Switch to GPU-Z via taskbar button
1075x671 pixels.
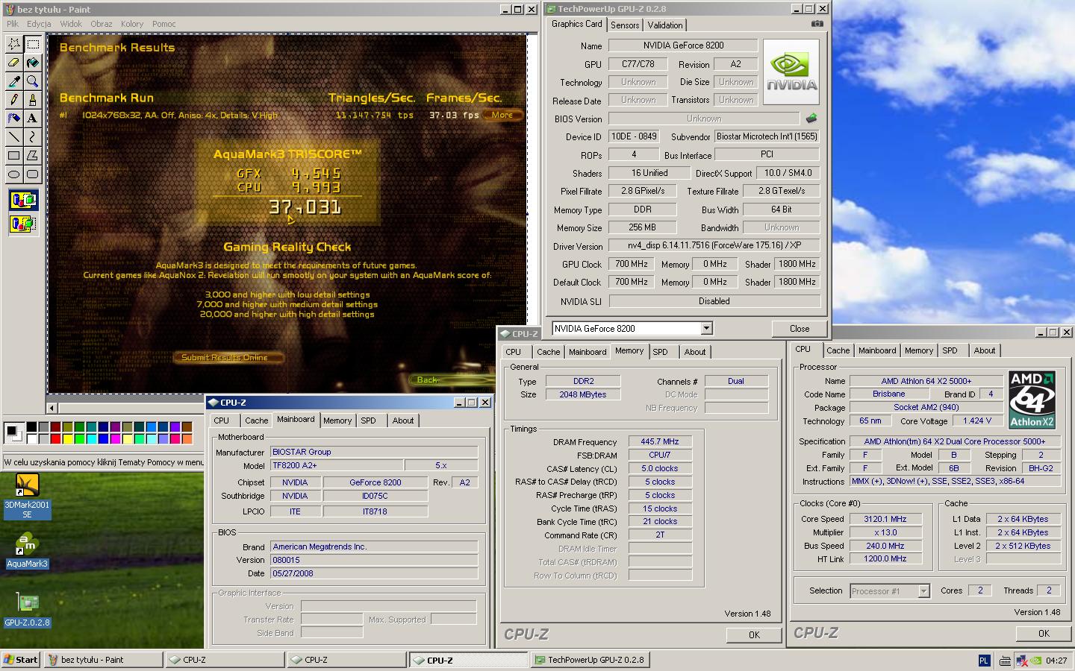(591, 660)
